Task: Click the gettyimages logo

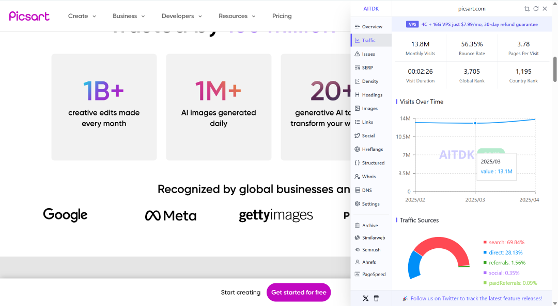Action: coord(276,215)
